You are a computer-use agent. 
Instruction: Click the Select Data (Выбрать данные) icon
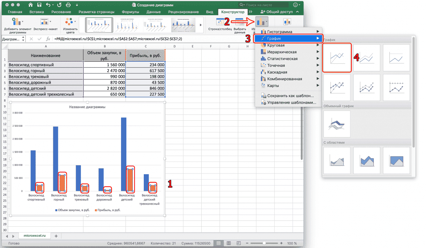[x=240, y=22]
